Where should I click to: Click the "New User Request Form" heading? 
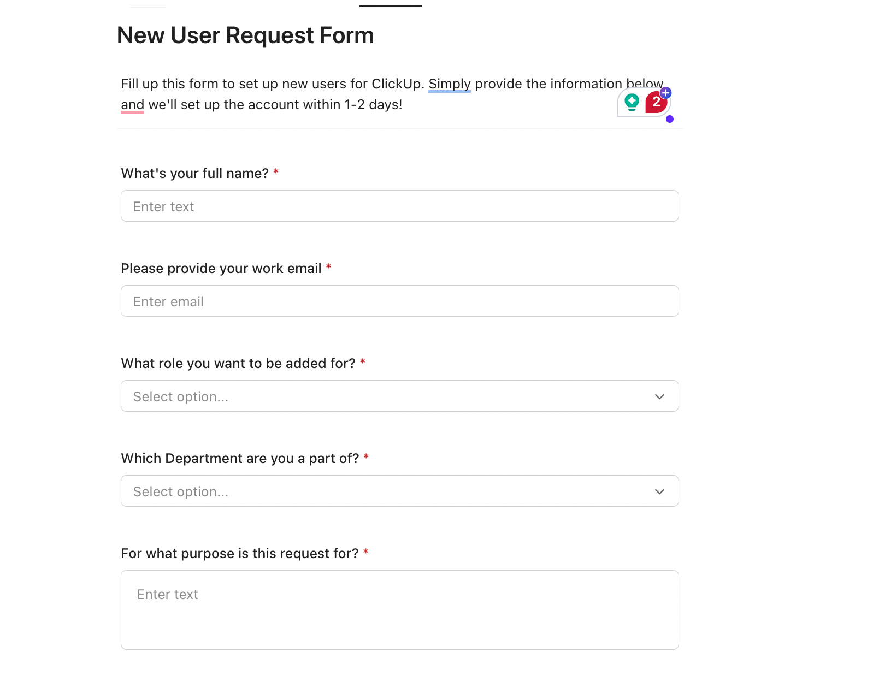[x=245, y=35]
